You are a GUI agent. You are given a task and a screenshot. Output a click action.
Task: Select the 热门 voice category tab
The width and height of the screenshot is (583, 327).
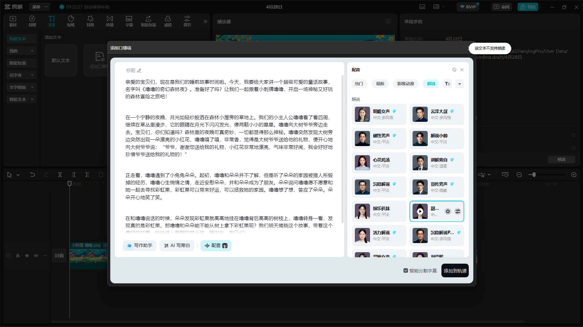point(359,84)
